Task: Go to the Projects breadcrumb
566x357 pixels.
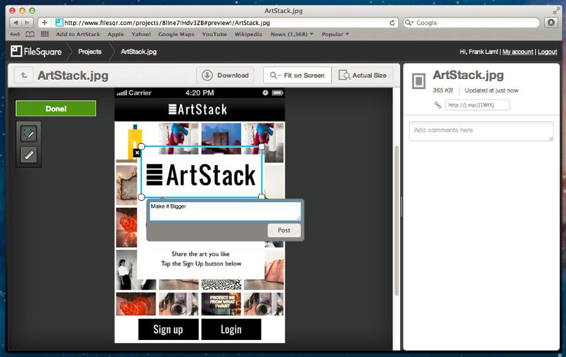Action: coord(90,51)
